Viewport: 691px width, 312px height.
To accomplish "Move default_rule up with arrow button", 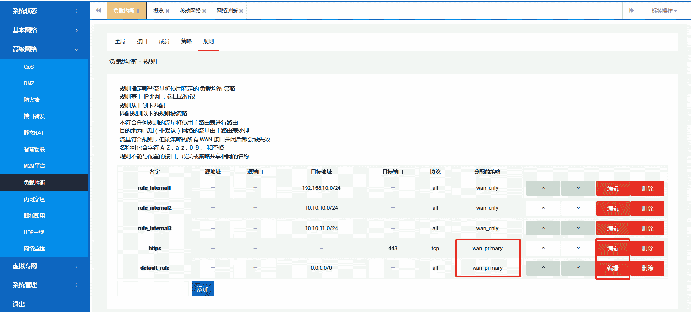I will (x=543, y=268).
